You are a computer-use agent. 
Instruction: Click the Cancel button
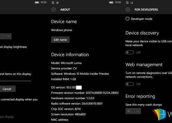coord(8,89)
